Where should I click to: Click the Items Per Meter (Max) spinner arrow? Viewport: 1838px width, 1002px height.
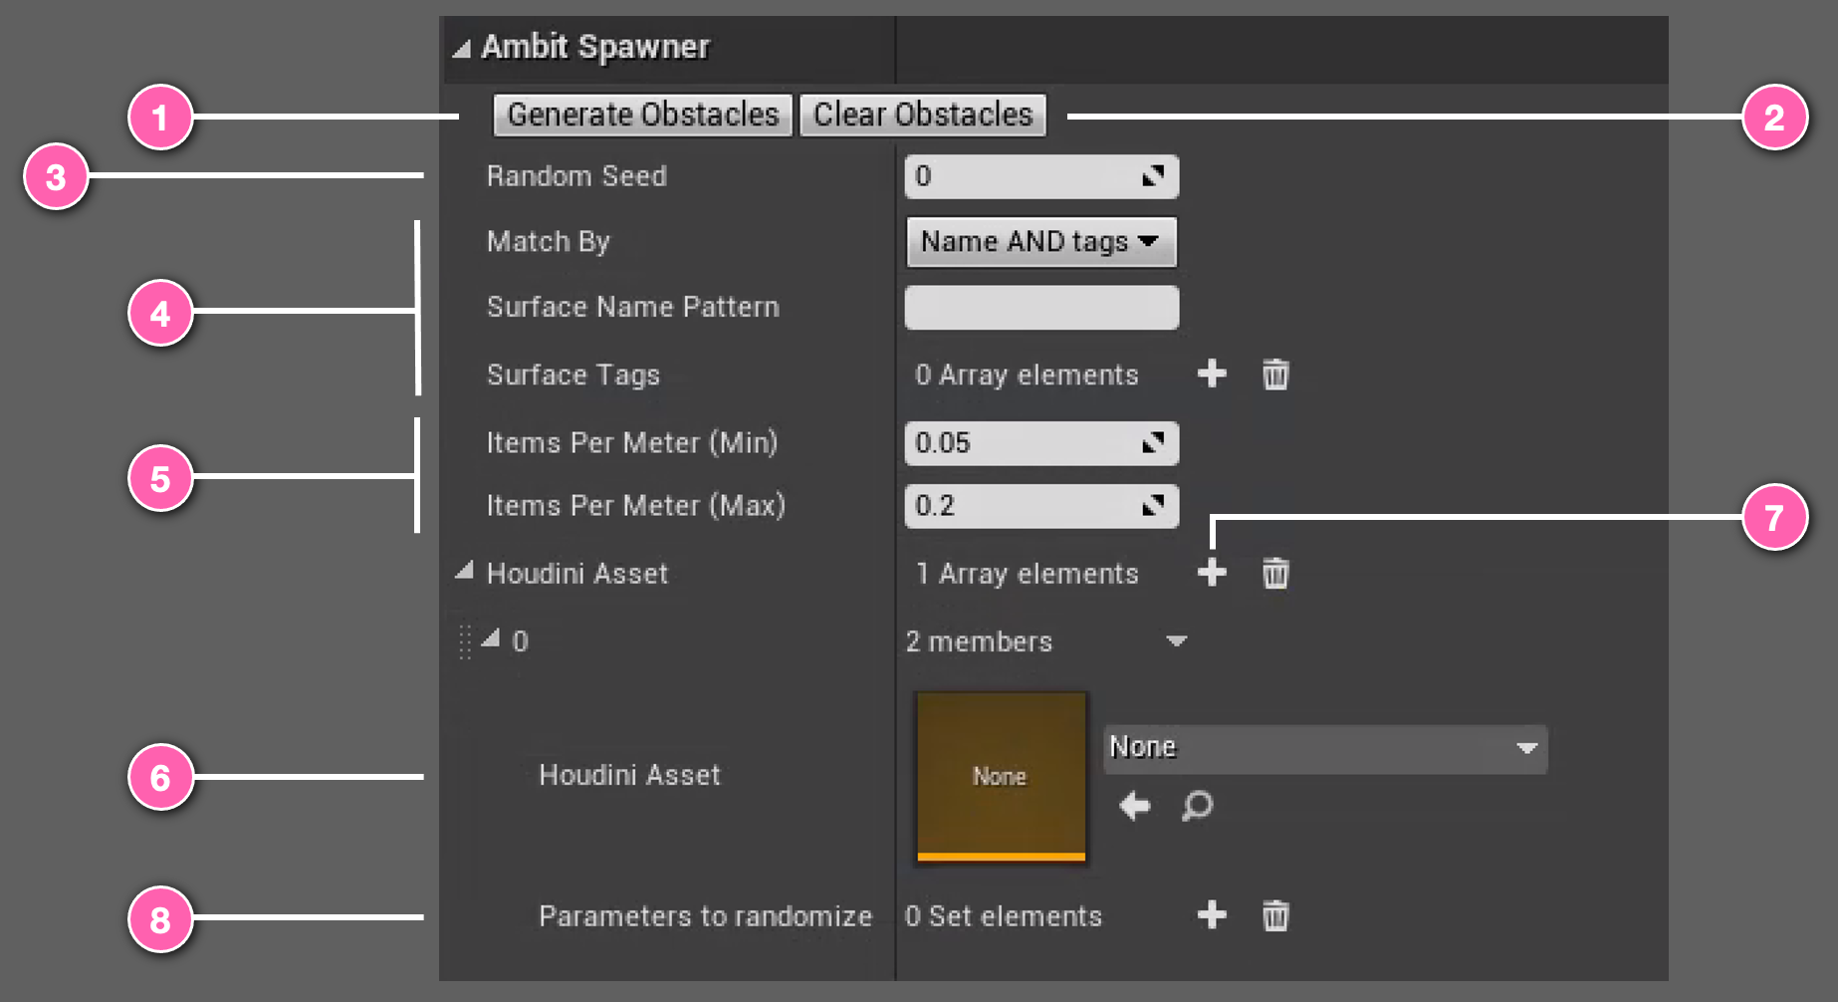click(1153, 506)
